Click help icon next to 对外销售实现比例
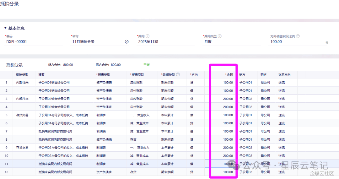This screenshot has height=179, width=339. pyautogui.click(x=298, y=36)
